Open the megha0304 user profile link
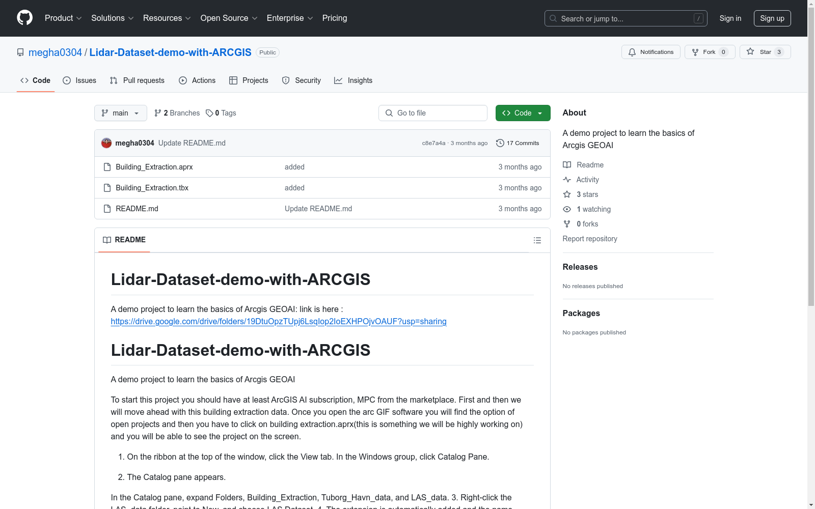Screen dimensions: 815x509 click(x=55, y=52)
